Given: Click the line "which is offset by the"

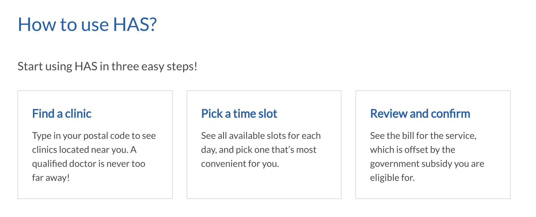Looking at the screenshot, I should point(413,150).
